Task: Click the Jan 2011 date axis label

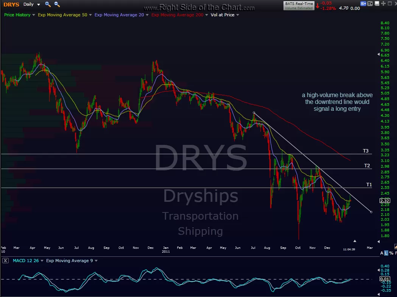Action: [x=166, y=250]
